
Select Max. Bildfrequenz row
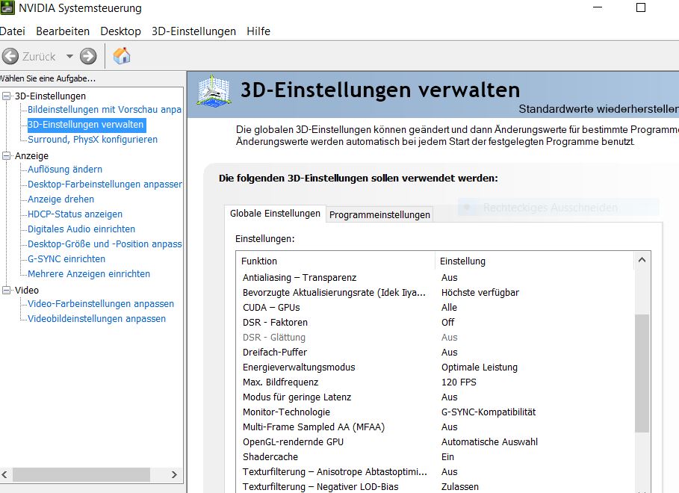pos(435,382)
